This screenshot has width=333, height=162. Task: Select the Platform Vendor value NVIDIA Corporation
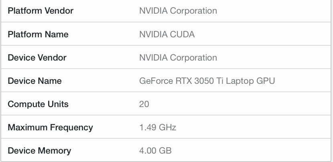click(178, 11)
